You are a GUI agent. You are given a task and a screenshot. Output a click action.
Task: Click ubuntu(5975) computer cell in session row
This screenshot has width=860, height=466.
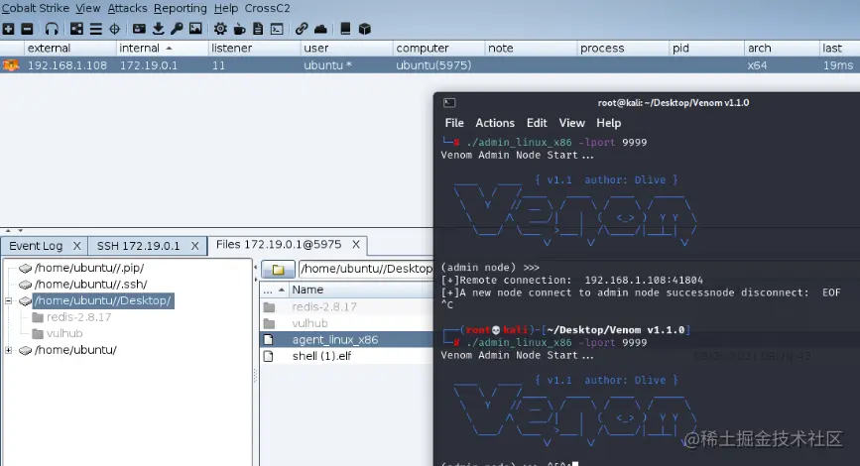(433, 65)
